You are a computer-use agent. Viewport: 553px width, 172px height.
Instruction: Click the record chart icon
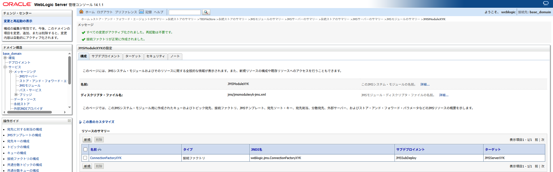141,12
